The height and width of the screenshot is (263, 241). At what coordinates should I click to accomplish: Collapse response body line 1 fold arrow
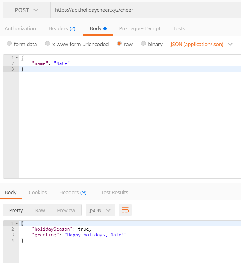pyautogui.click(x=17, y=224)
